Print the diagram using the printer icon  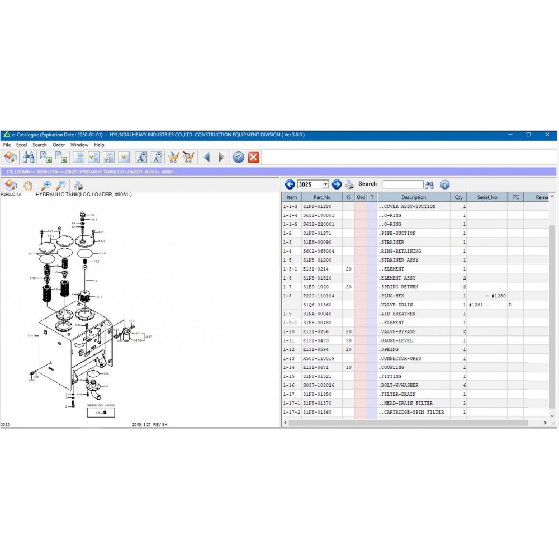tap(79, 185)
